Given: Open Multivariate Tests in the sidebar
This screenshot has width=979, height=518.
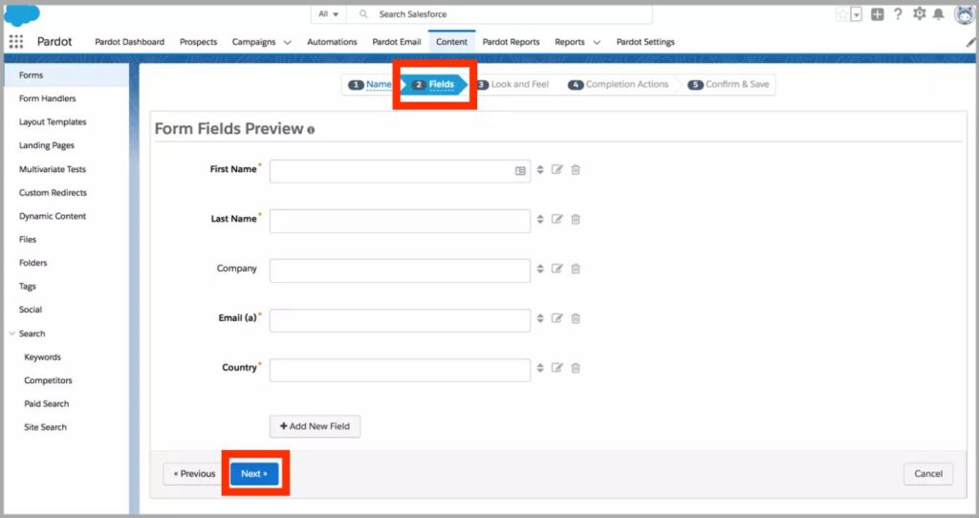Looking at the screenshot, I should tap(53, 169).
